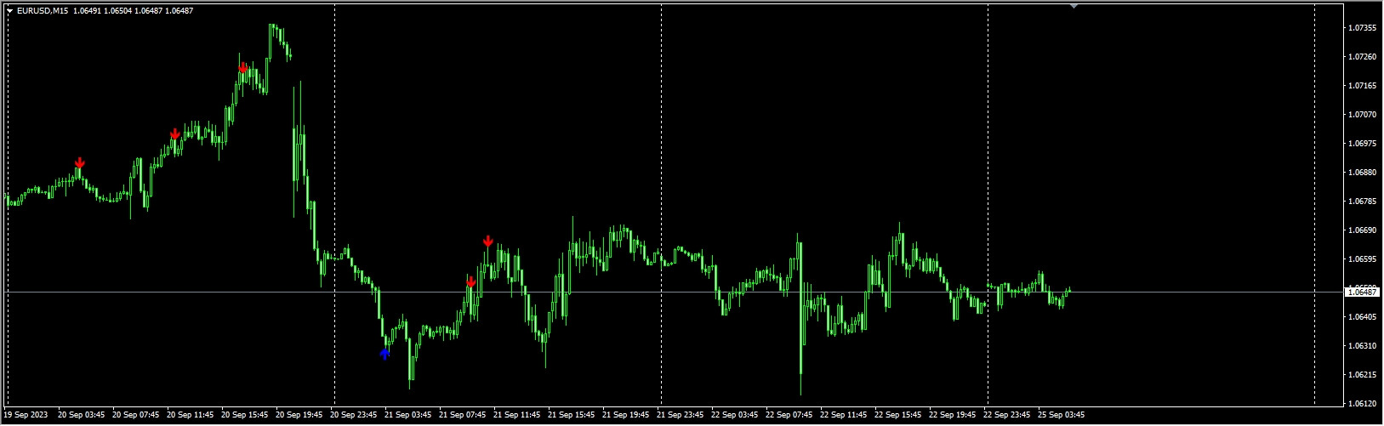Screen dimensions: 1384x426
Task: Click the small triangle beside EURUSD,M15 title
Action: point(9,11)
